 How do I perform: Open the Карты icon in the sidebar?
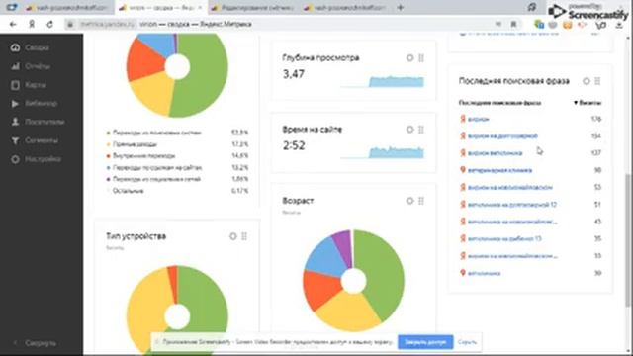[16, 85]
